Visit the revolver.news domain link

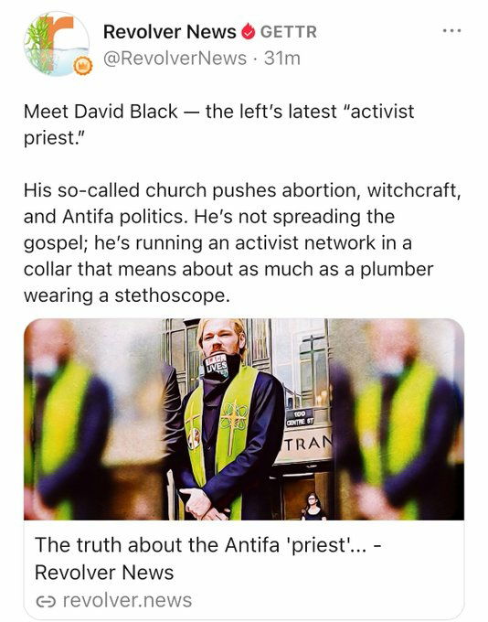pos(127,601)
